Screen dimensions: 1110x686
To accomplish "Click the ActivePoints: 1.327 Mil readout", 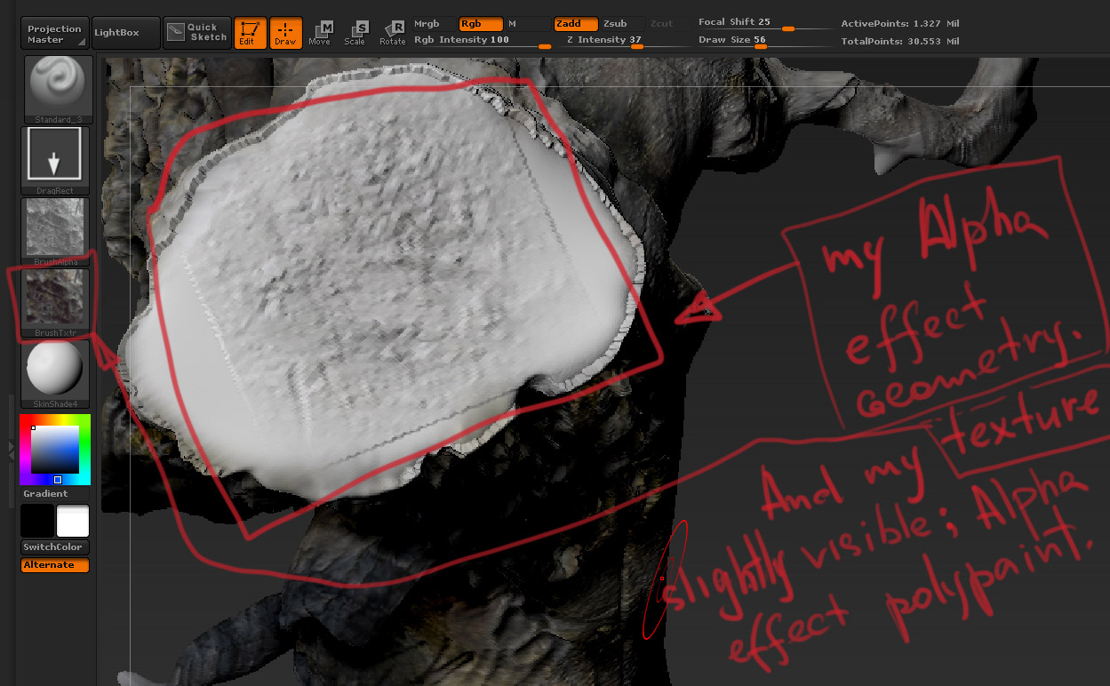I will (x=900, y=24).
